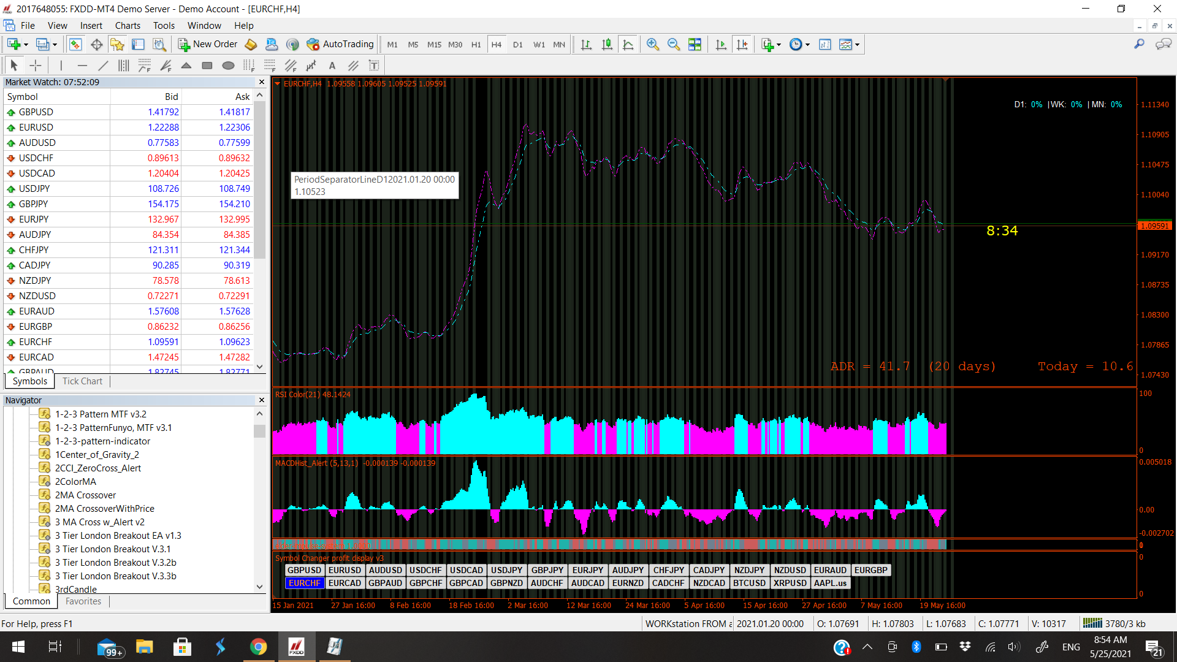Switch chart to AAPL.us symbol button
This screenshot has height=662, width=1177.
pos(830,583)
